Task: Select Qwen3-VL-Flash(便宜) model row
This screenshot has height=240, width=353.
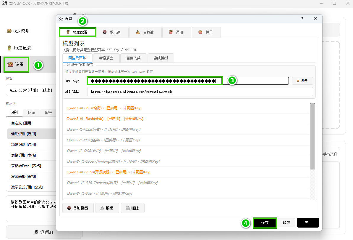Action: tap(187, 119)
